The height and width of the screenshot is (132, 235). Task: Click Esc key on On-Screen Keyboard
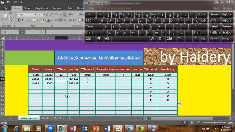[x=90, y=15]
